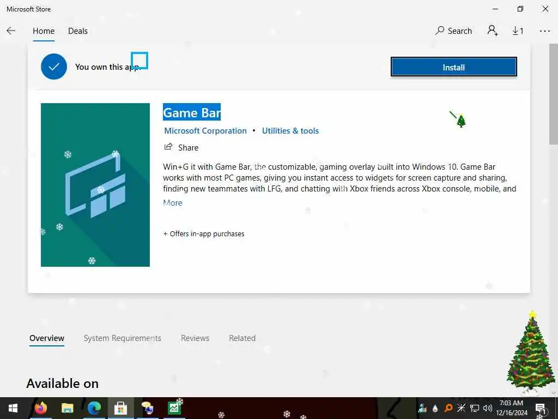Click the Store page vertical scrollbar

tap(554, 94)
